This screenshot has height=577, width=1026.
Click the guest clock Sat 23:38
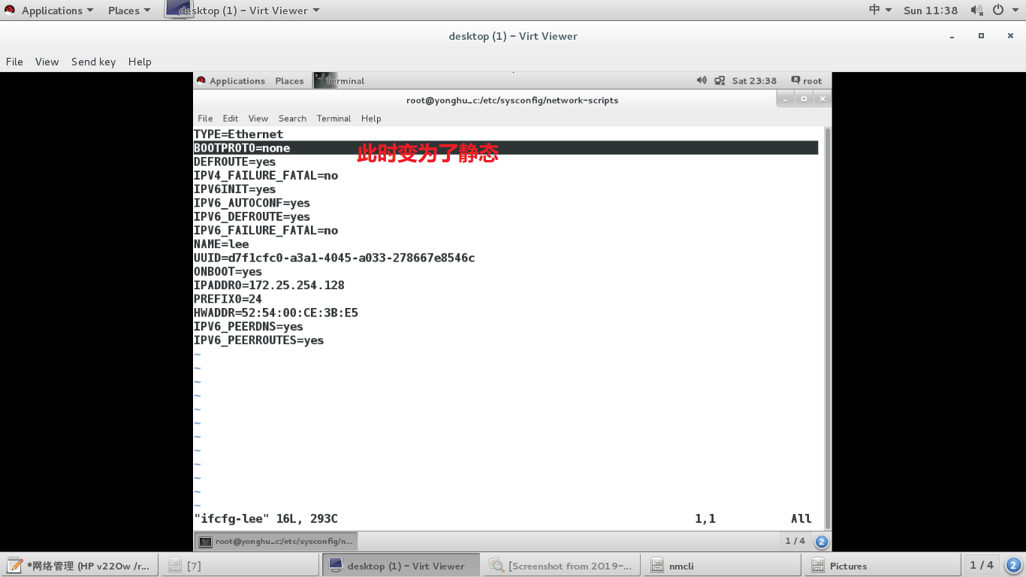click(754, 80)
